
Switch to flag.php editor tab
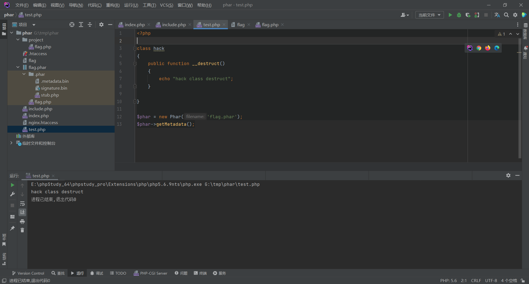tap(270, 25)
